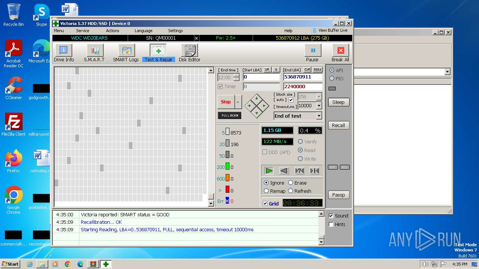Open the Menu menu
The height and width of the screenshot is (269, 479).
click(59, 31)
